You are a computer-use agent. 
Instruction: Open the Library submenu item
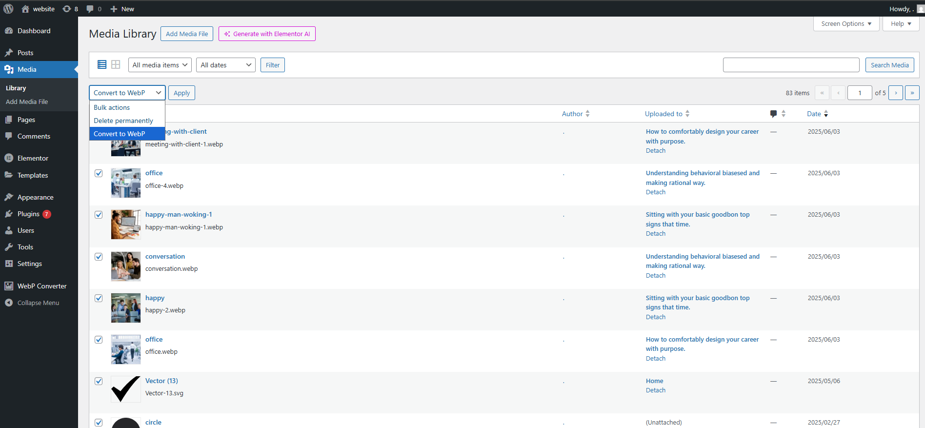16,88
